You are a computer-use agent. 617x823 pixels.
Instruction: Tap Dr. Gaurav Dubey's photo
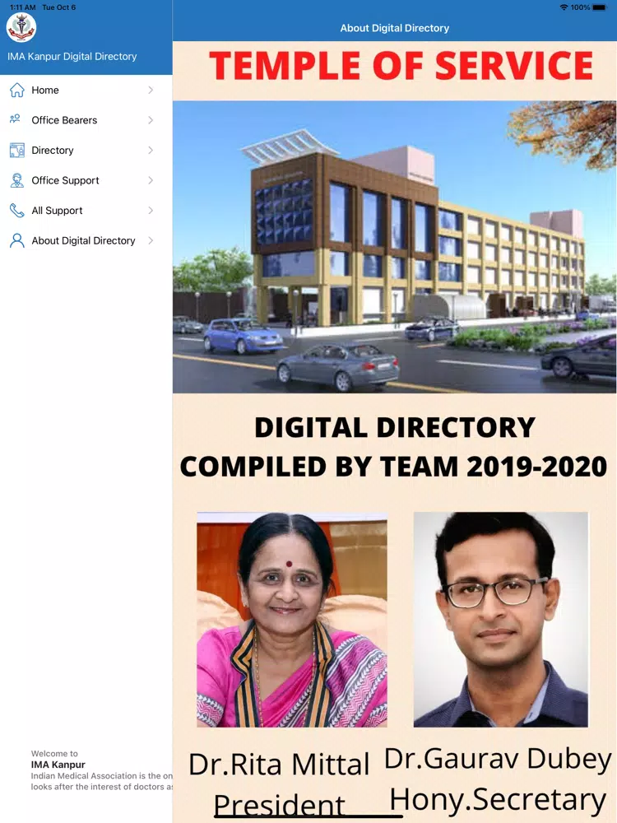click(500, 620)
